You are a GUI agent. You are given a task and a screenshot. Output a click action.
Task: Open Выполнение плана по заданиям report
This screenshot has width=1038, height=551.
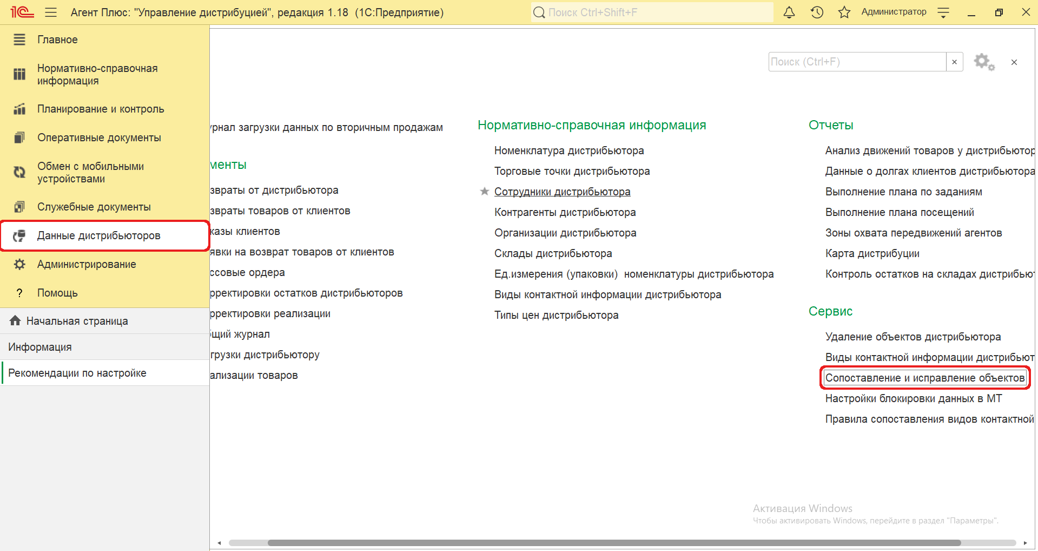coord(904,192)
